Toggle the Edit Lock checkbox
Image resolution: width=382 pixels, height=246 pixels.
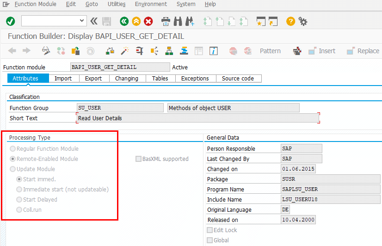210,230
